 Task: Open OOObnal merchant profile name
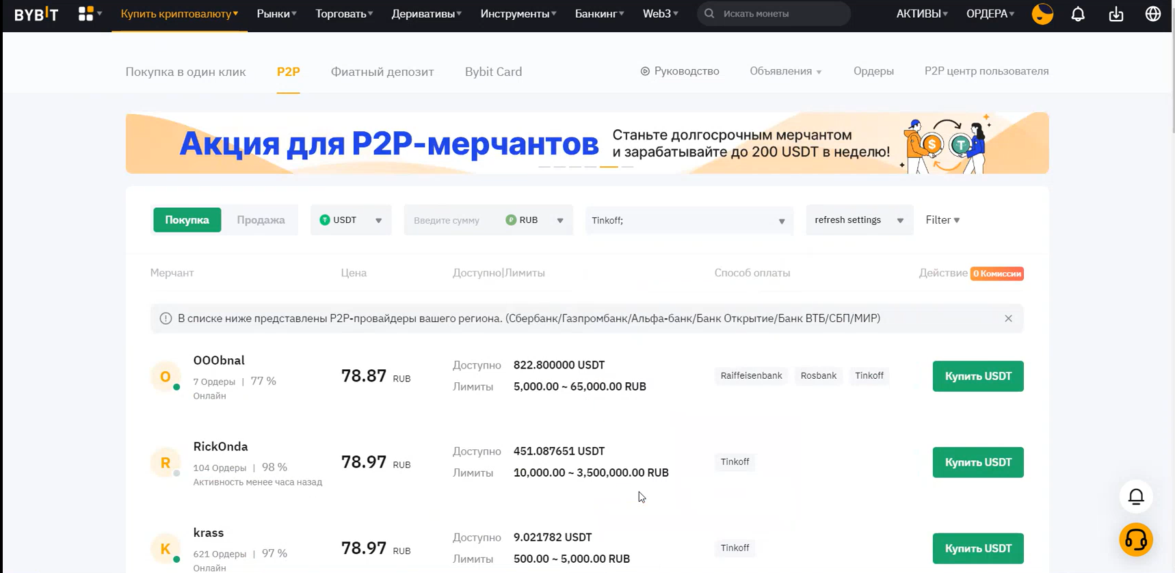tap(219, 360)
